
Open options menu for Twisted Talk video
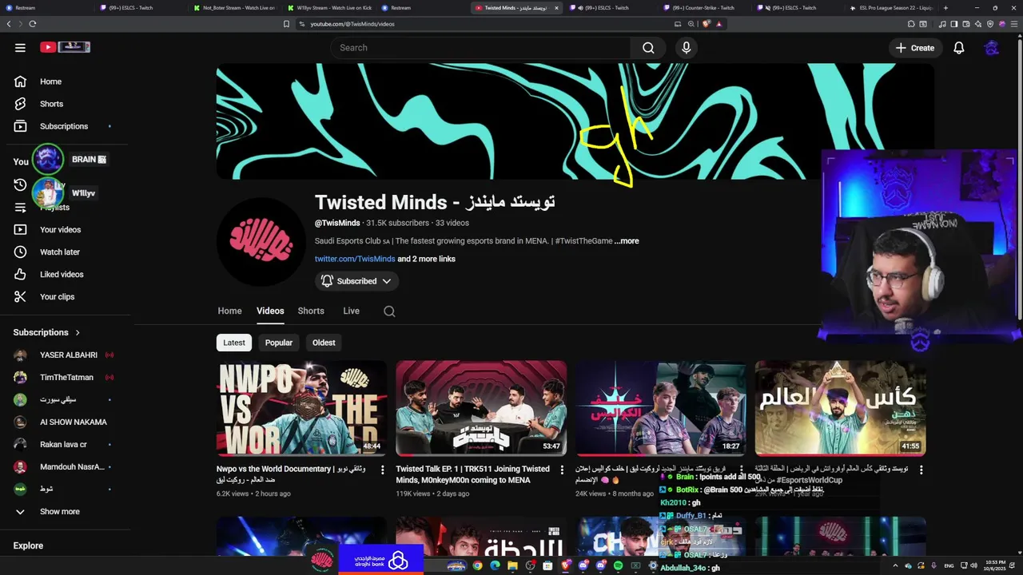click(x=562, y=470)
